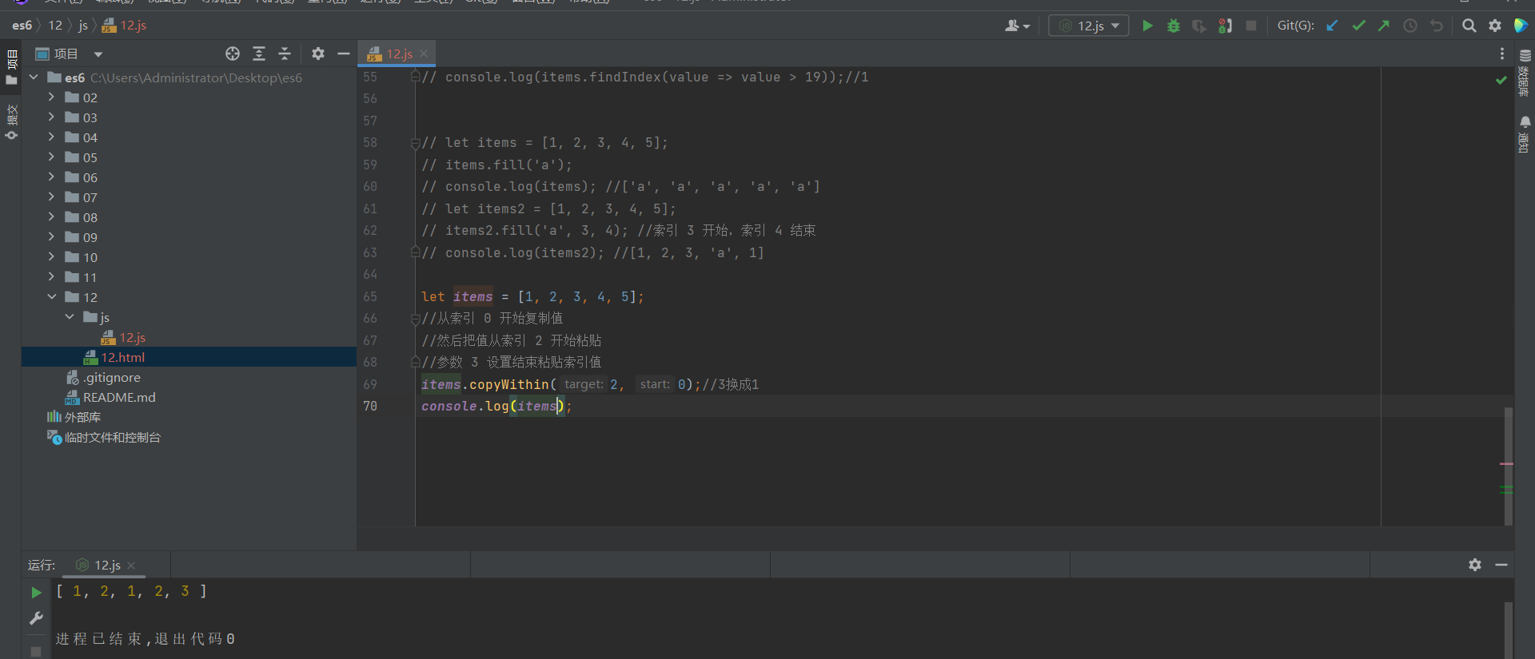Toggle Commit tool window sidebar button
Viewport: 1535px width, 659px height.
point(11,121)
